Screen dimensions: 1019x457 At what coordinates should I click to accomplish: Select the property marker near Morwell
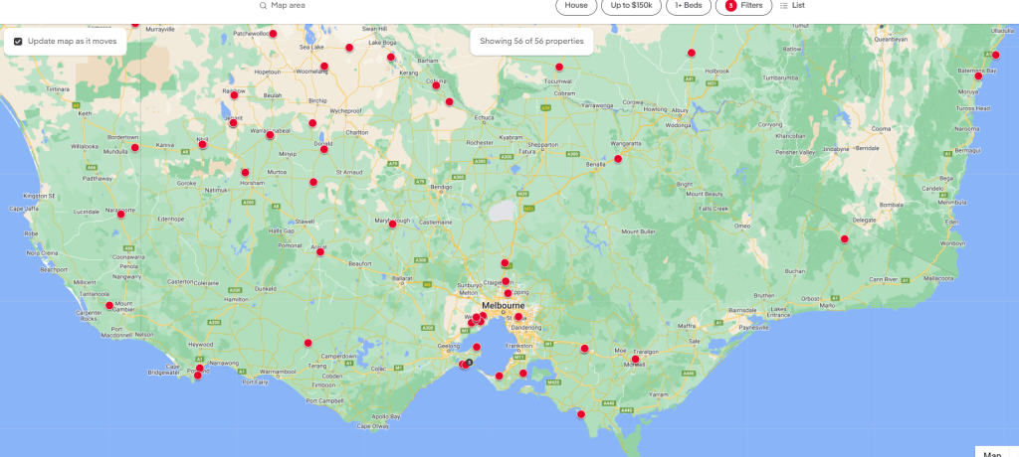[x=636, y=360]
